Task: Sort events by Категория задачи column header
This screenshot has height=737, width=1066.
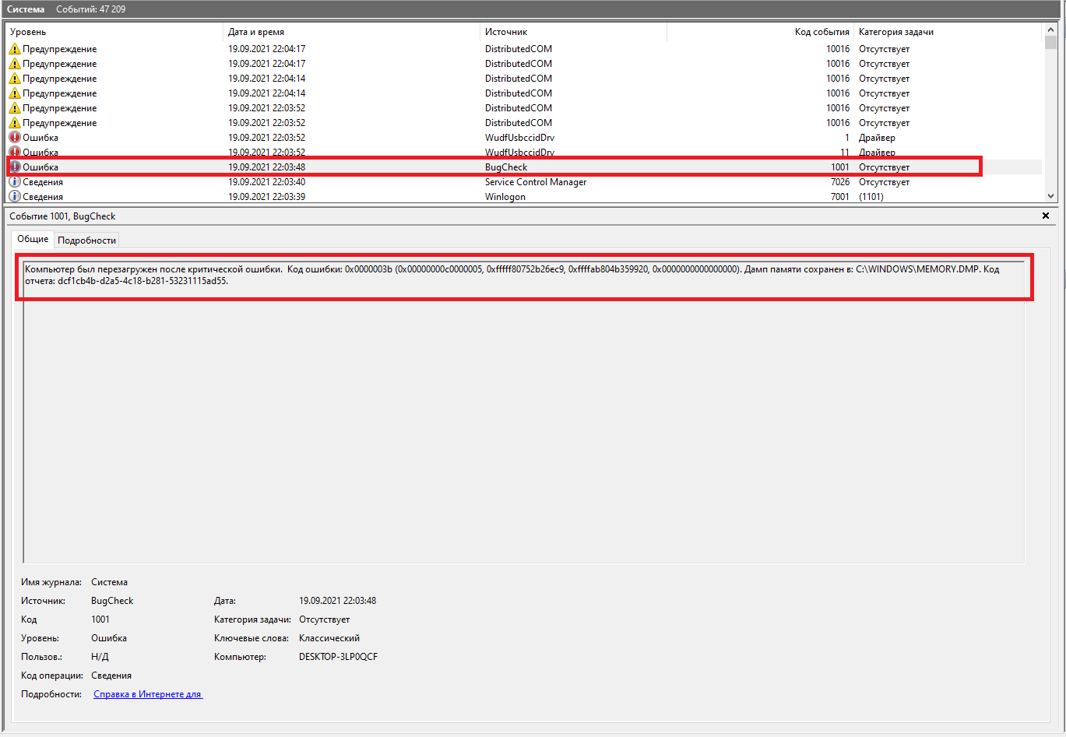Action: pyautogui.click(x=948, y=32)
